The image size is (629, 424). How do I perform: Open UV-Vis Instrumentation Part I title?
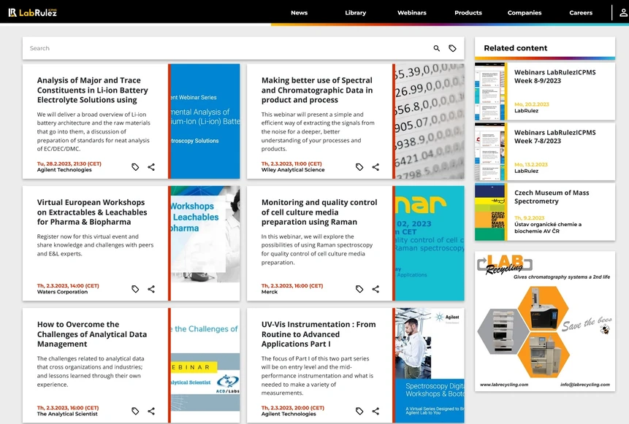pyautogui.click(x=319, y=334)
